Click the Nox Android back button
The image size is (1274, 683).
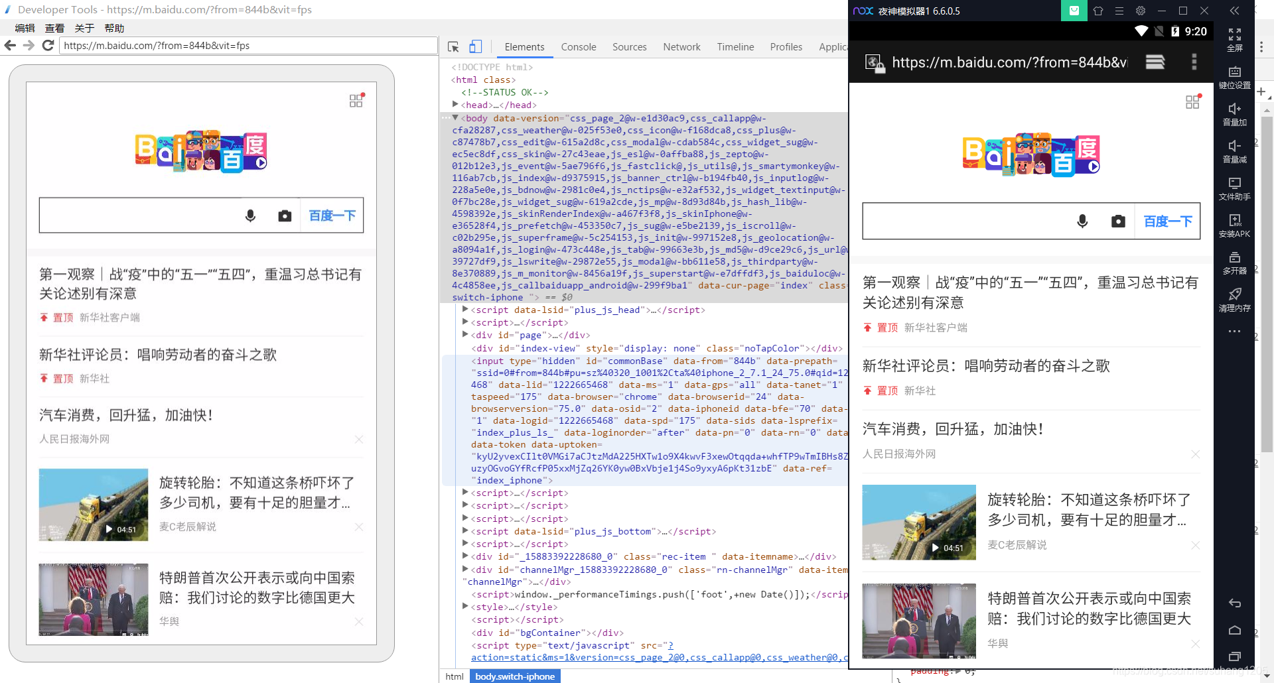point(1235,603)
